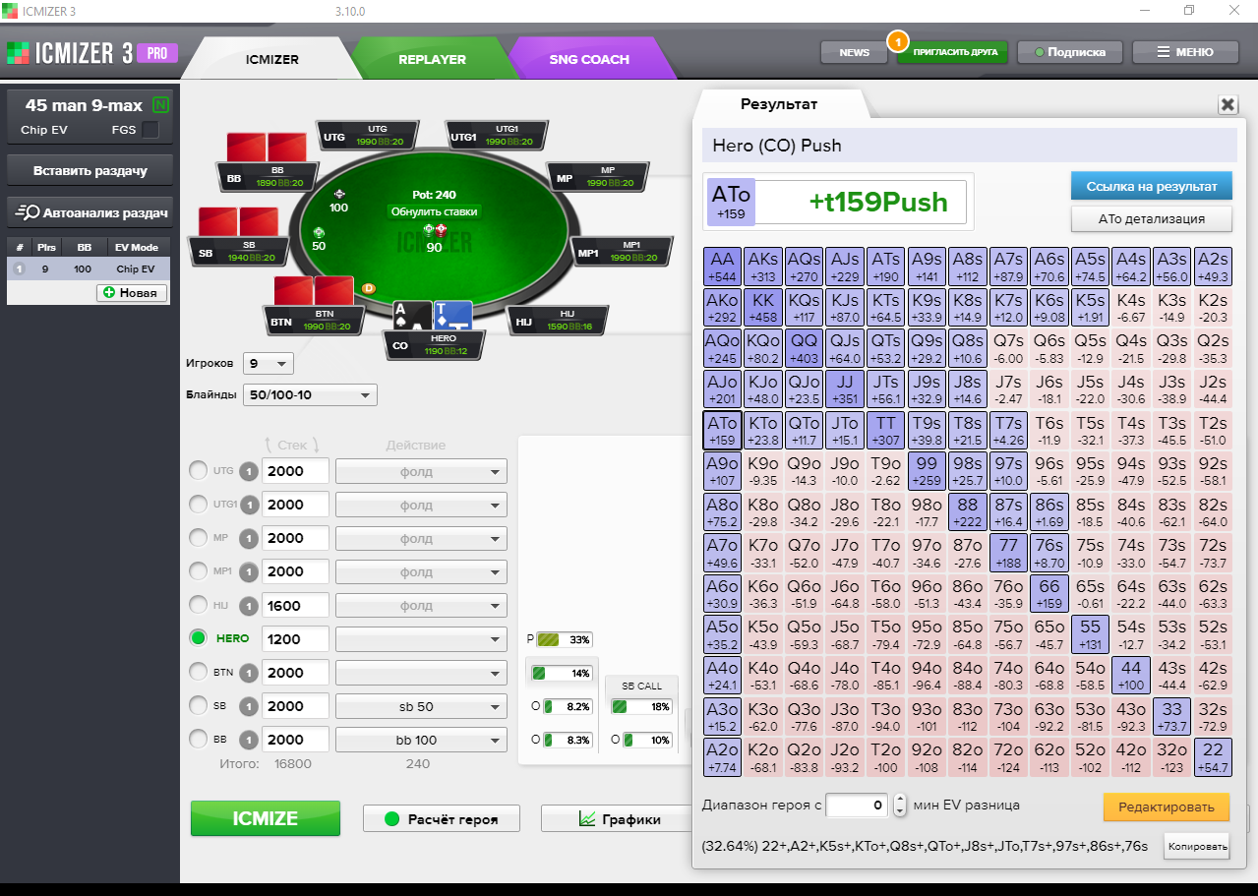This screenshot has height=896, width=1258.
Task: Open the NEWS section
Action: pyautogui.click(x=854, y=52)
